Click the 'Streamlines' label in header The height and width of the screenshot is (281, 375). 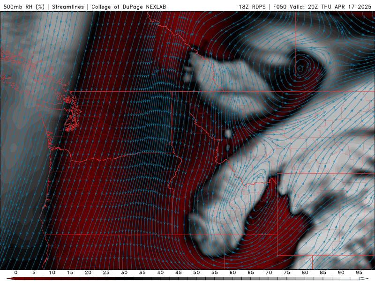click(68, 7)
